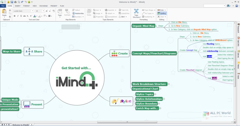Insert a Subtopic from the ribbon
This screenshot has width=240, height=126.
67,12
